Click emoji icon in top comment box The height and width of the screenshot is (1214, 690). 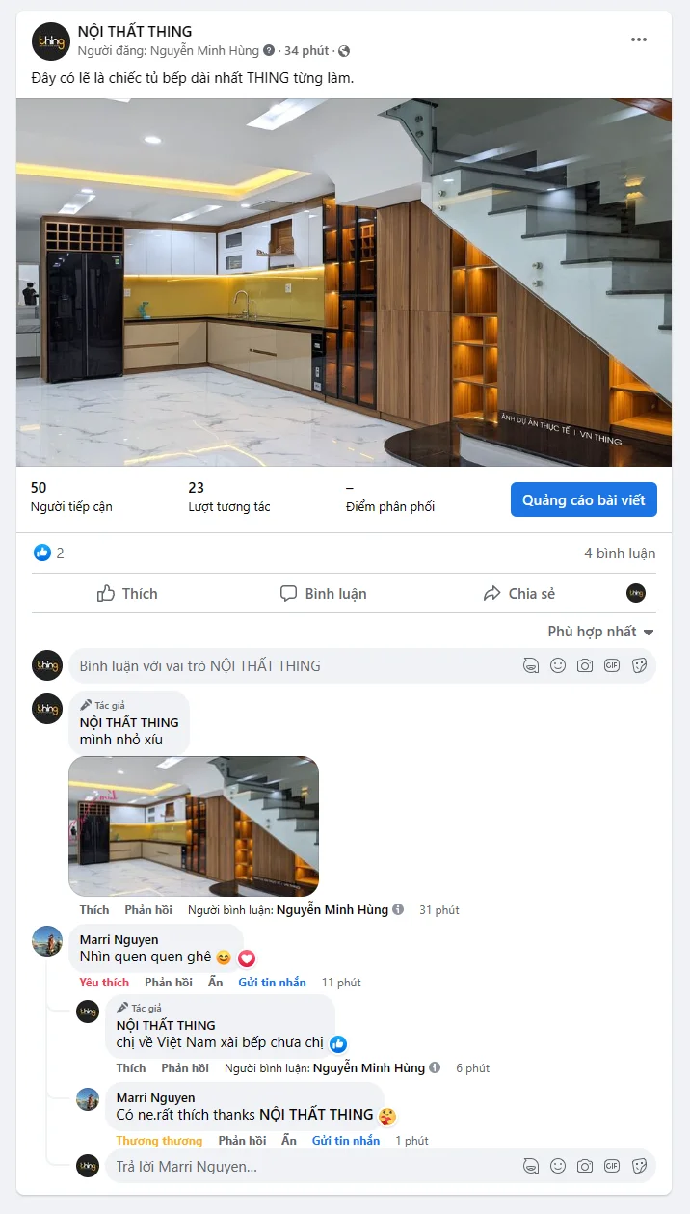click(x=558, y=665)
